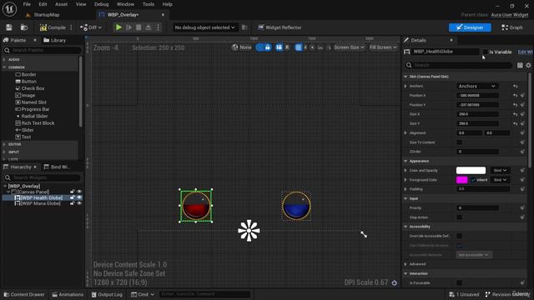Expand the Audio palette category

click(4, 59)
